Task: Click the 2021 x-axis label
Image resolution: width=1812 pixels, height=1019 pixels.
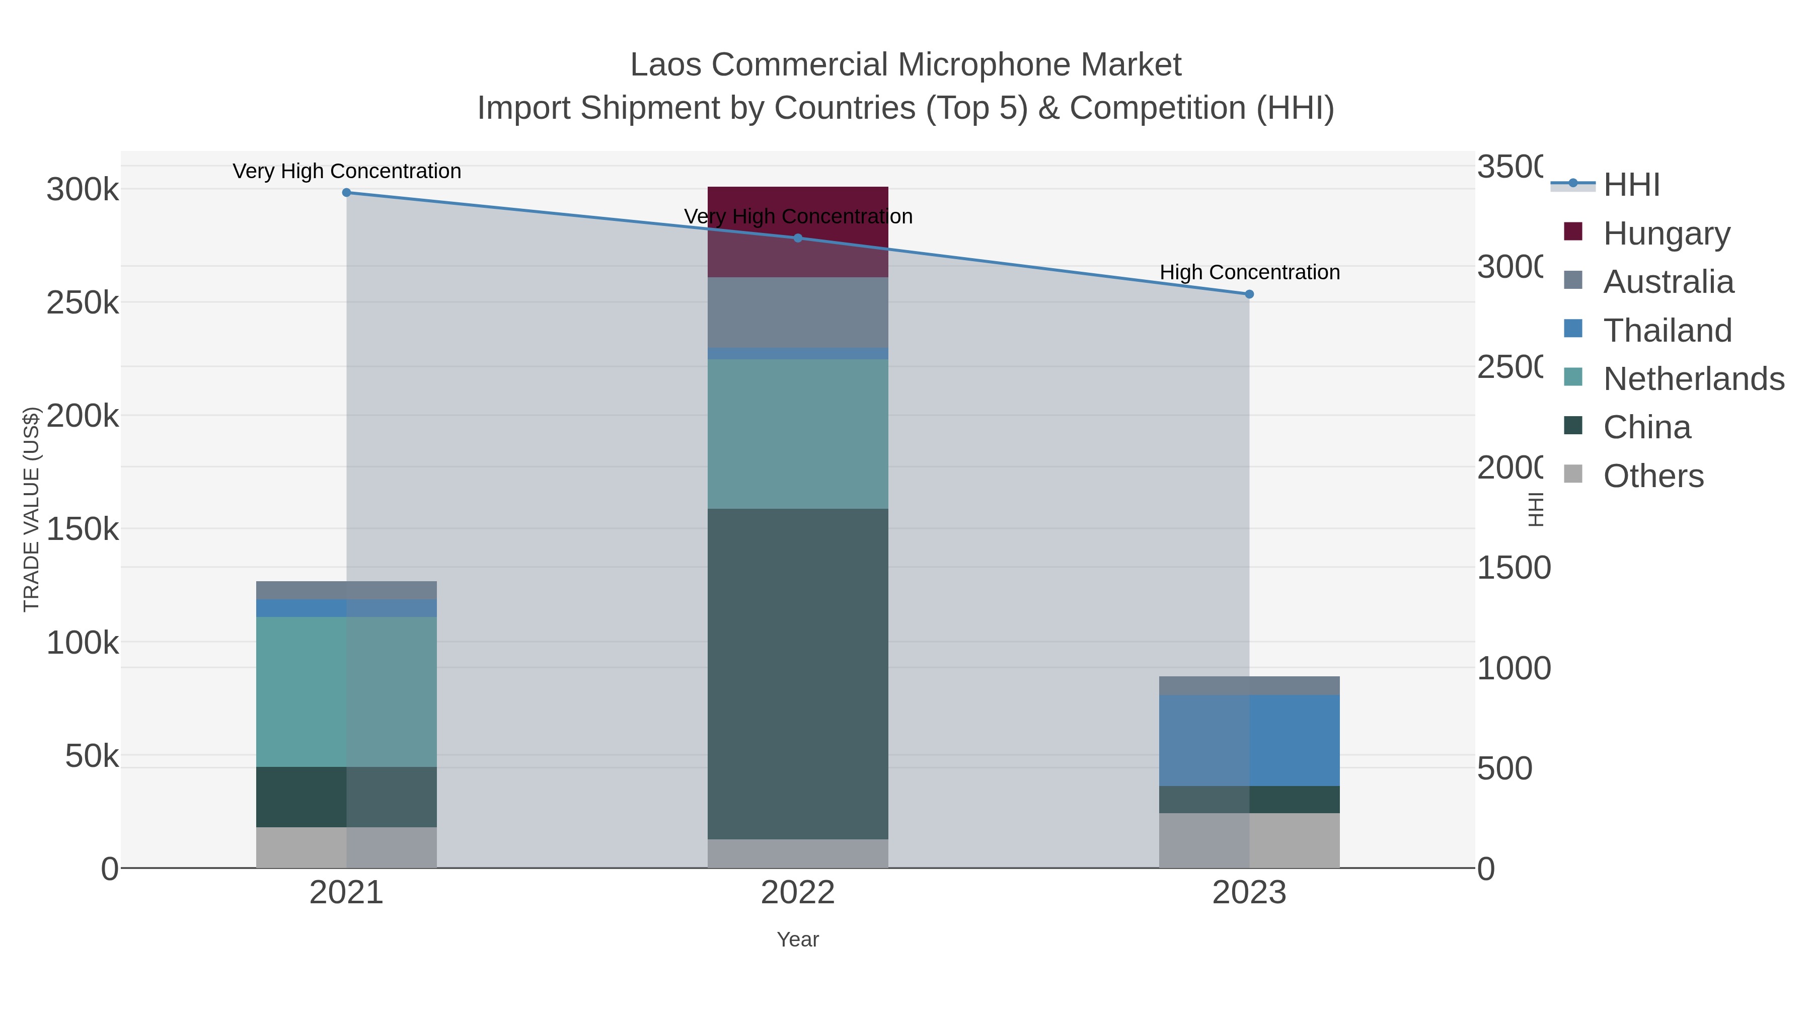Action: tap(346, 893)
